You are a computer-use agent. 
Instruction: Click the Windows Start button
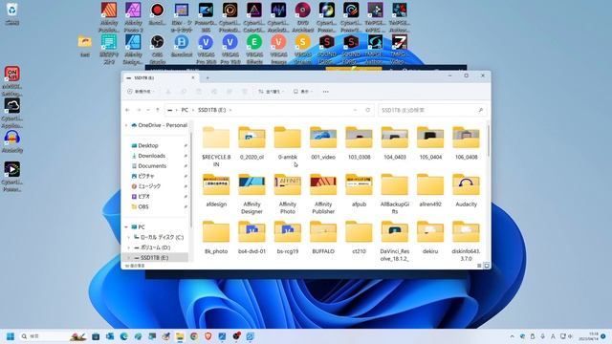coord(11,336)
